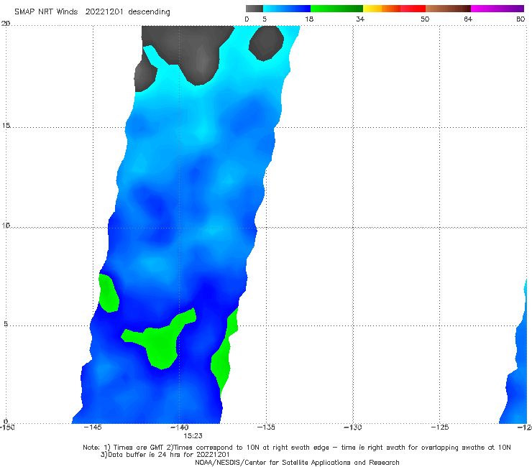
Task: Click the latitude '15' axis label
Action: [6, 126]
